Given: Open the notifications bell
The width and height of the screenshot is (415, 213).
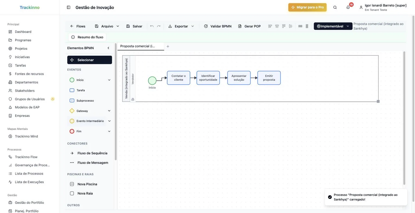Looking at the screenshot, I should (x=348, y=7).
